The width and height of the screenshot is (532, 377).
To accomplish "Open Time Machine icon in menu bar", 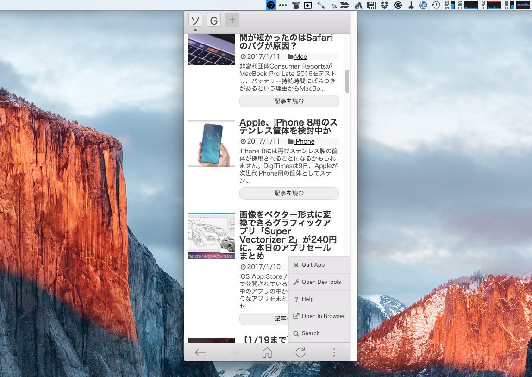I will pyautogui.click(x=436, y=5).
